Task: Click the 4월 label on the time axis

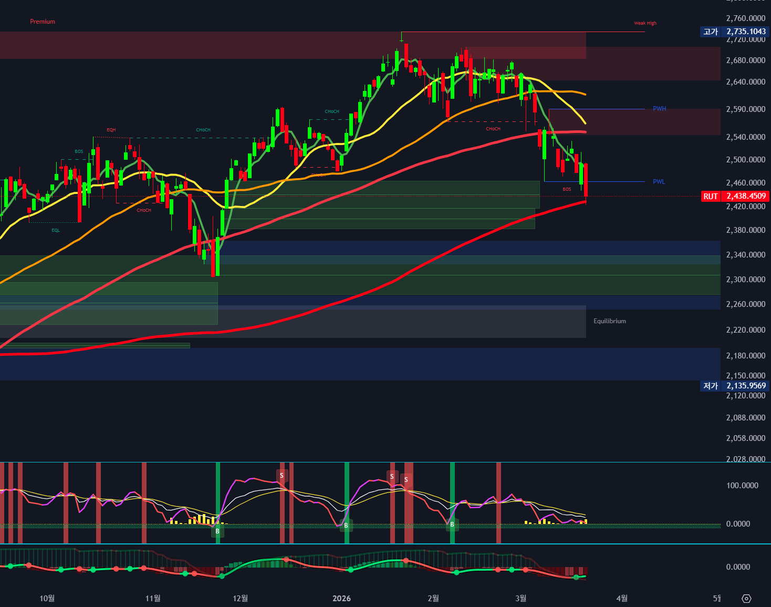Action: (621, 599)
